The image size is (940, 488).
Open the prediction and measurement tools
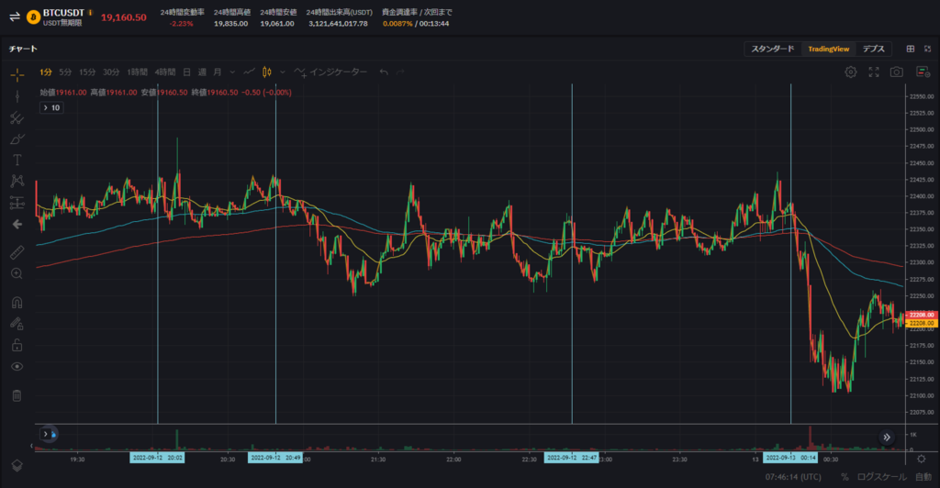pyautogui.click(x=17, y=203)
